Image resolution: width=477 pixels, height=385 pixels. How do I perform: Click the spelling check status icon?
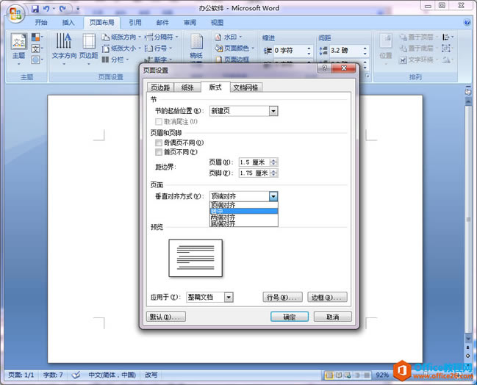(76, 375)
